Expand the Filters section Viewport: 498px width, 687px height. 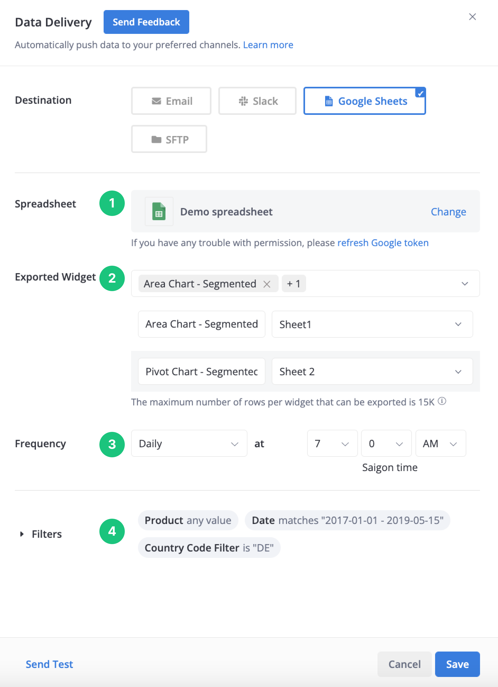(22, 534)
